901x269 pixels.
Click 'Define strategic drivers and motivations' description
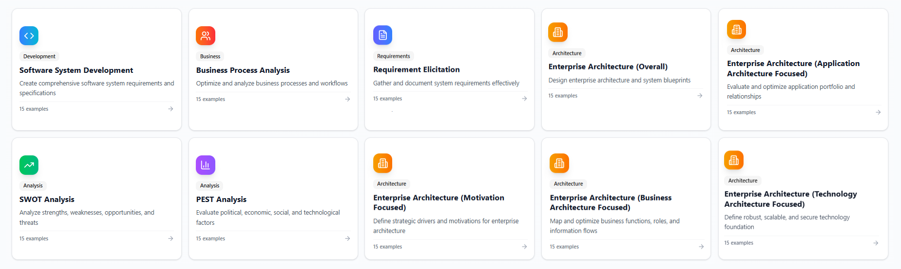click(446, 226)
